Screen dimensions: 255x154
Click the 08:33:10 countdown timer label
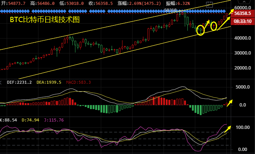243,22
